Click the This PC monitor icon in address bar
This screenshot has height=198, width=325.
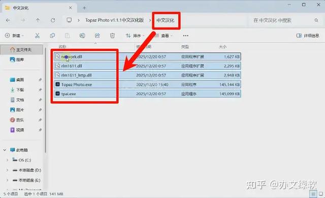[69, 20]
